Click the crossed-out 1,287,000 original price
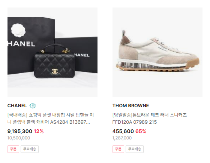210x163 pixels. [122, 138]
